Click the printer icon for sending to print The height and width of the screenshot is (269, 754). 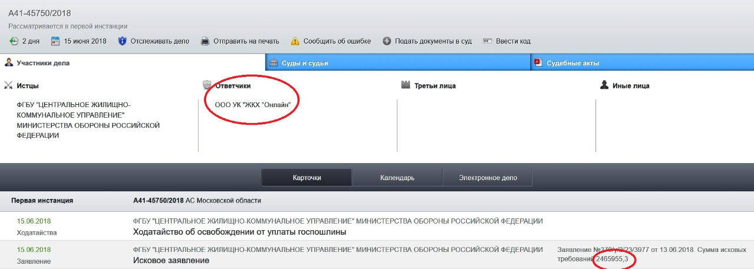click(x=205, y=41)
